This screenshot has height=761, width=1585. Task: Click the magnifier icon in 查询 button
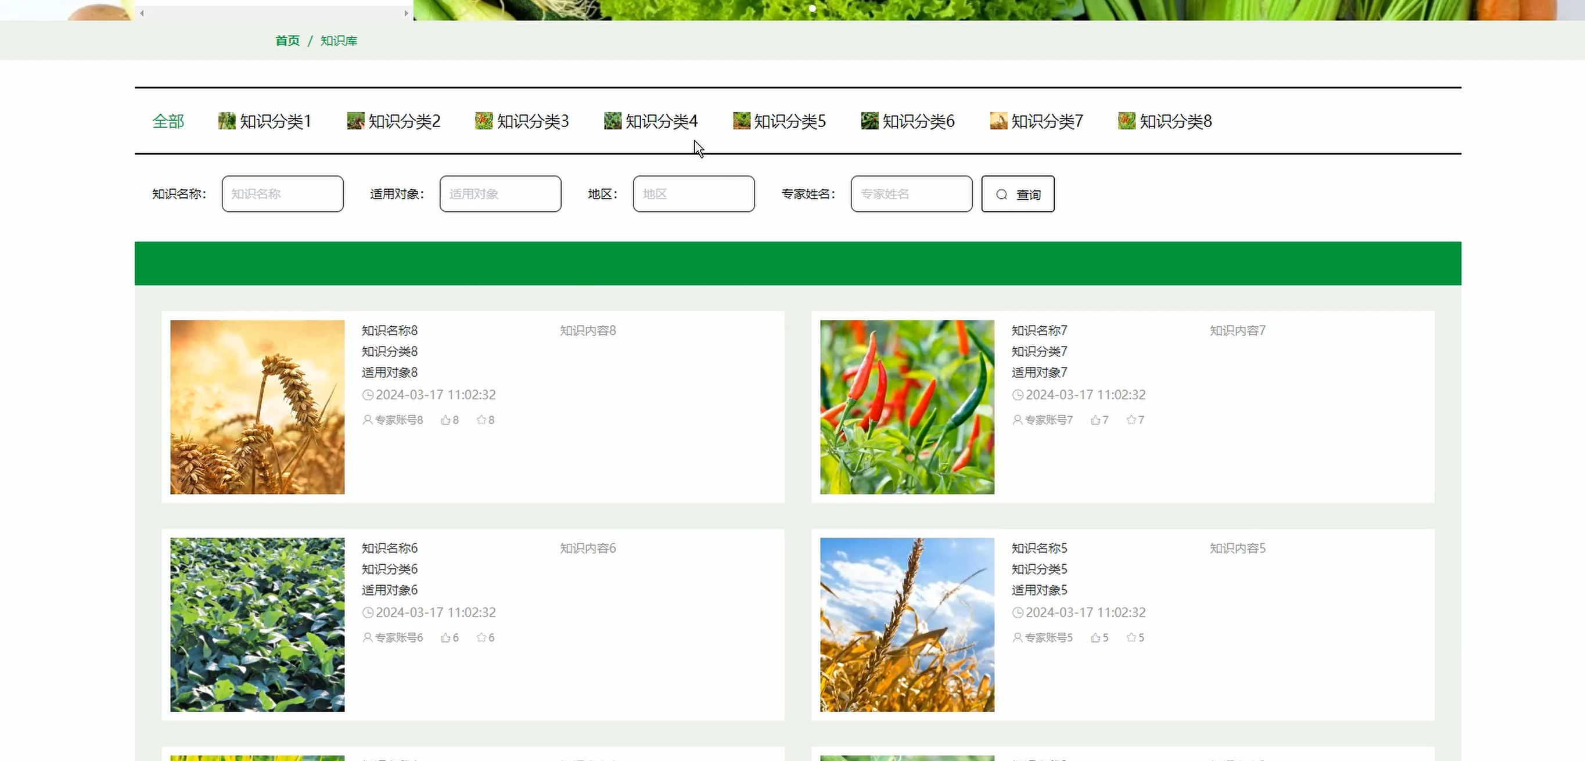click(x=1002, y=194)
